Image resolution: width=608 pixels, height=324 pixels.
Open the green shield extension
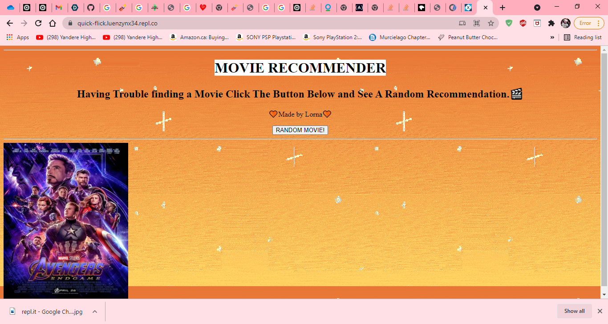pos(509,23)
